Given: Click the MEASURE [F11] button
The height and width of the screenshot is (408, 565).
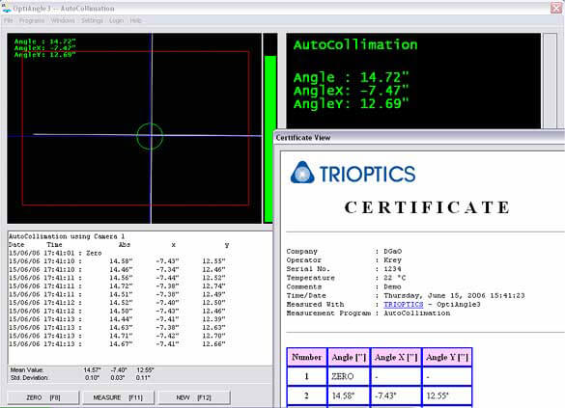Looking at the screenshot, I should (118, 397).
